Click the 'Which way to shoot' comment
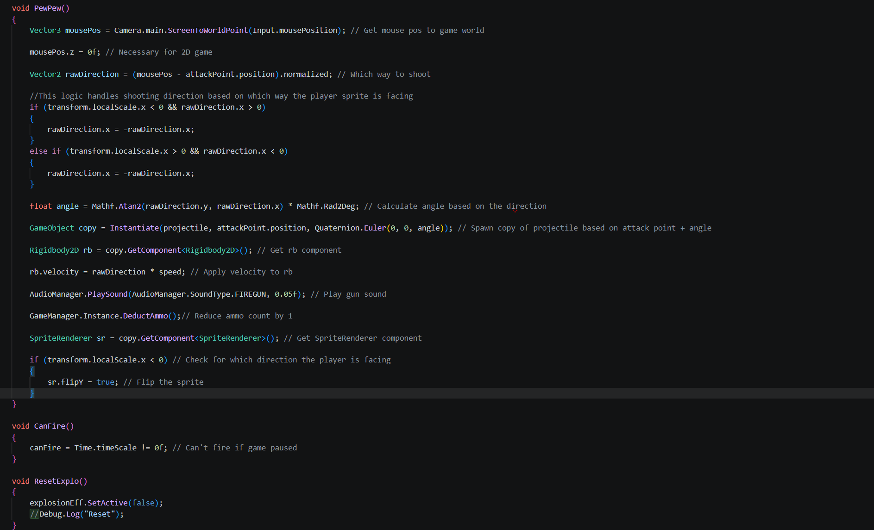Viewport: 874px width, 530px height. click(390, 74)
